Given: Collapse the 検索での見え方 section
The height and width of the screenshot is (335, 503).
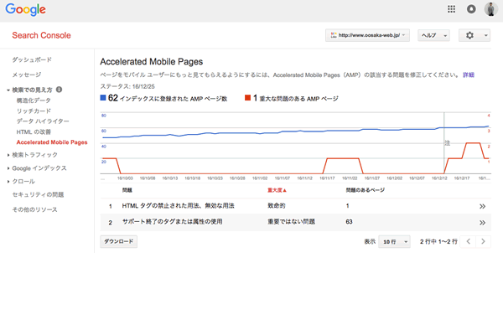Looking at the screenshot, I should point(8,90).
